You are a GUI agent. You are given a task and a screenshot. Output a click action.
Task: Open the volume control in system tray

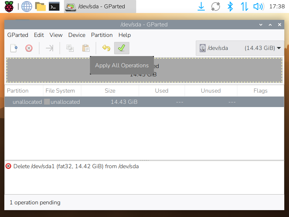(258, 6)
